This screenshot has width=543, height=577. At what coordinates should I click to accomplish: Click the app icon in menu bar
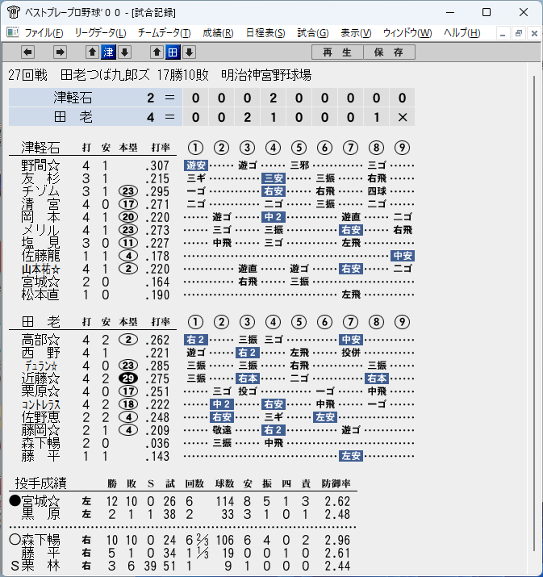click(x=13, y=33)
